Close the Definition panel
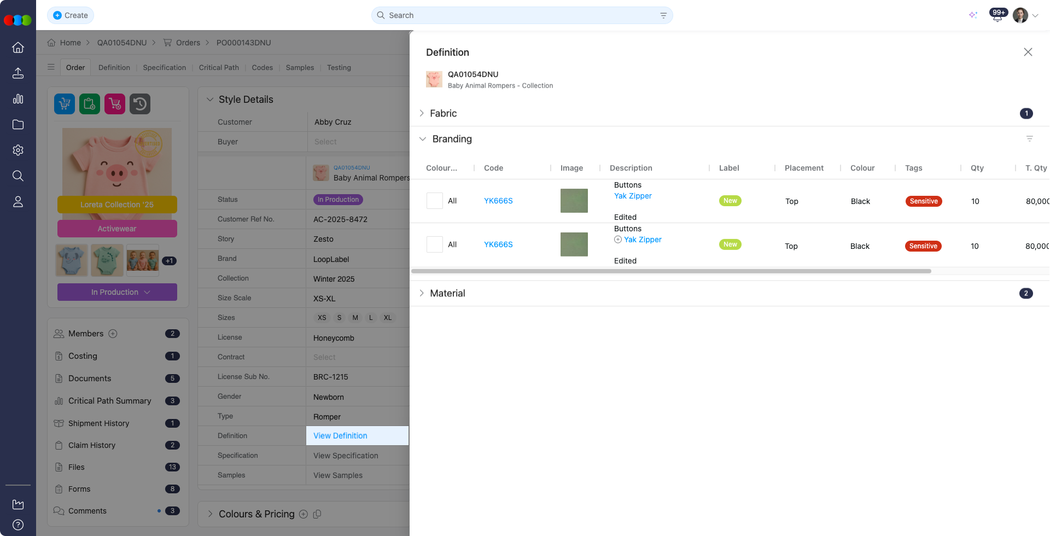The height and width of the screenshot is (536, 1050). [x=1028, y=52]
